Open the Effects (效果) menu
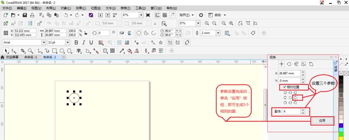This screenshot has height=140, width=349. (81, 8)
